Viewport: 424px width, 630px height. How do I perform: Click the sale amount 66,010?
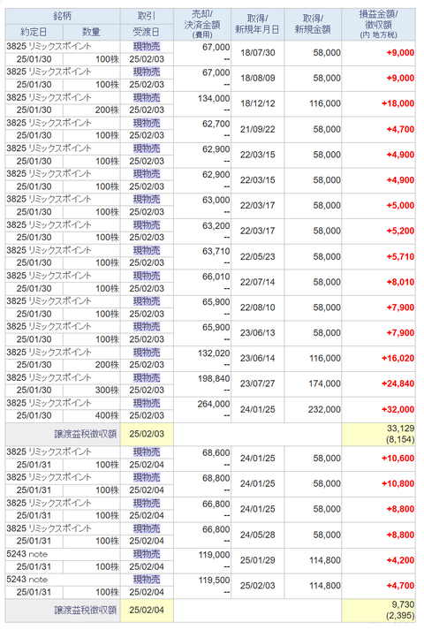pos(216,277)
